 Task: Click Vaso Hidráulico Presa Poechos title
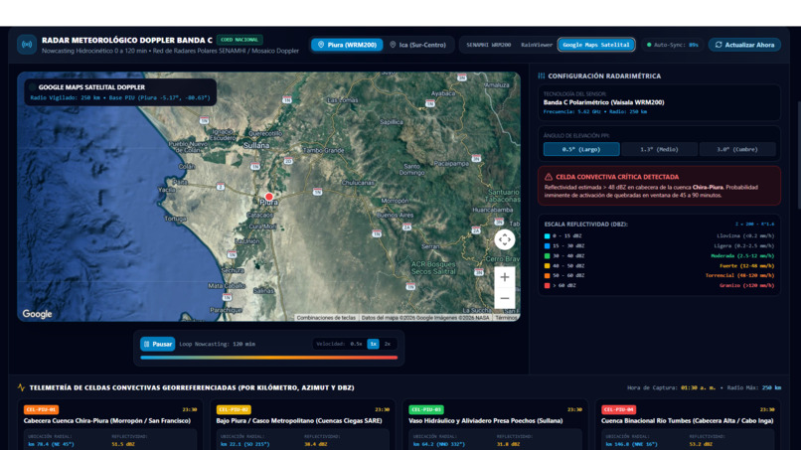485,421
